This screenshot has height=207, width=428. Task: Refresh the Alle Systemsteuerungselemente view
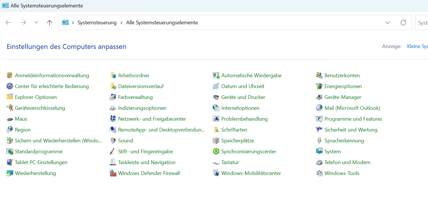click(x=403, y=23)
